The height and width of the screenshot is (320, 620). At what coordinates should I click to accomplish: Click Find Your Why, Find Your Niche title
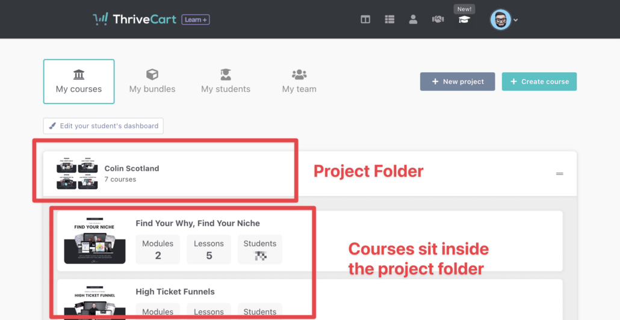[197, 223]
